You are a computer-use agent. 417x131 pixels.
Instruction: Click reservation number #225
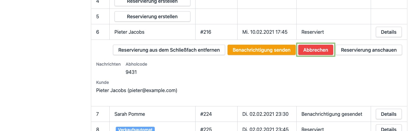[206, 129]
